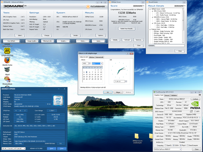Image resolution: width=203 pixels, height=152 pixels.
Task: Select the 'CPU1 - Red Valley' result row
Action: click(x=165, y=25)
